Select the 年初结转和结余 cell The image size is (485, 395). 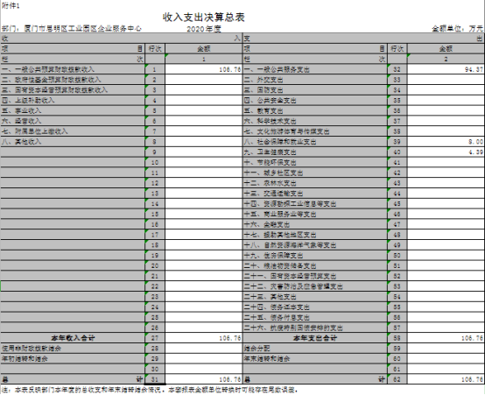tap(73, 359)
